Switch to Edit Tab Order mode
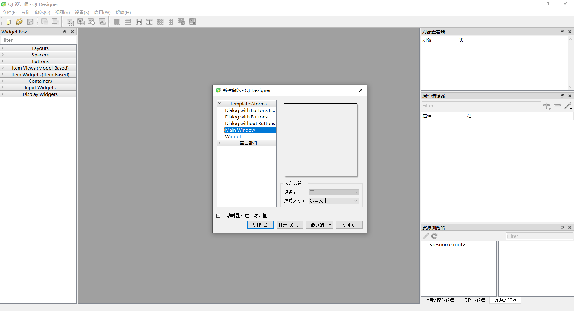The image size is (574, 311). 103,21
